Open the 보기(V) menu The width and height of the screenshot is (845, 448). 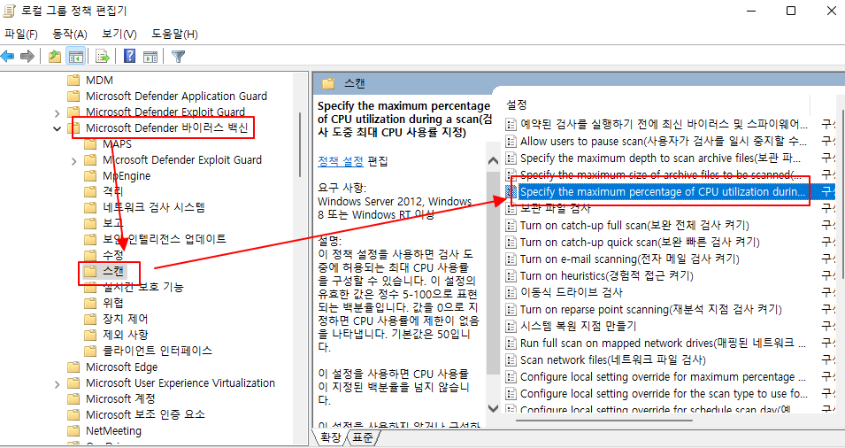(119, 34)
